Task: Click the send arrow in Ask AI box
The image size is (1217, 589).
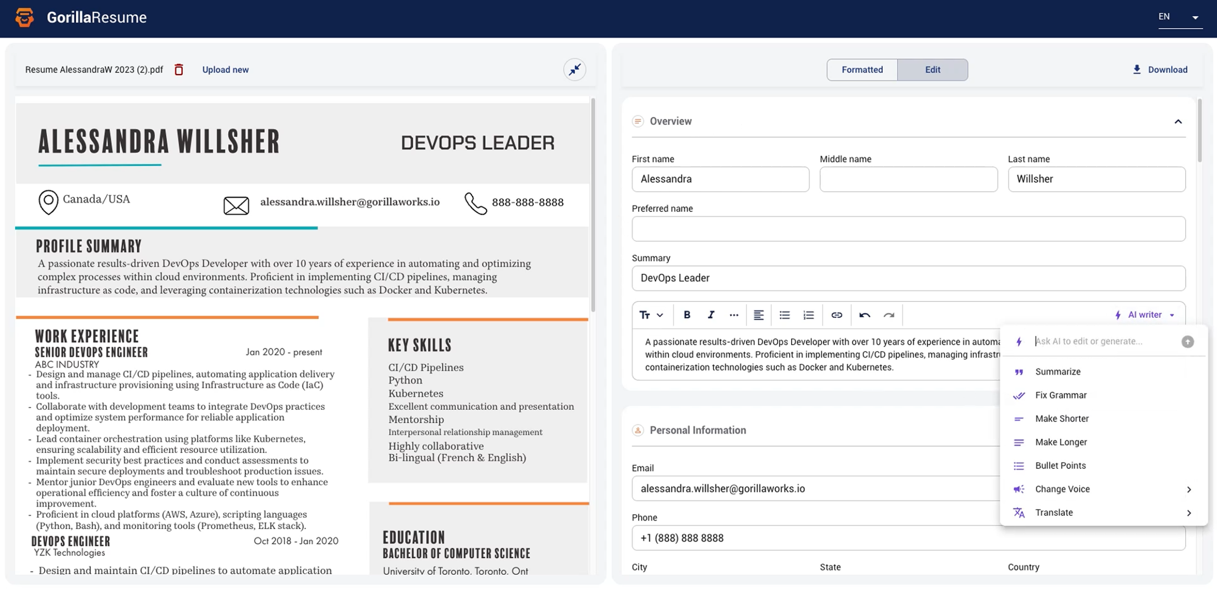Action: point(1187,341)
